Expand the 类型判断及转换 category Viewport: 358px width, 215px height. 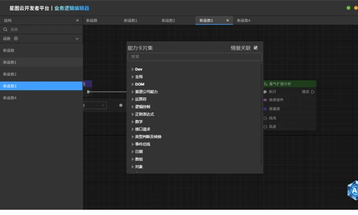[x=133, y=137]
